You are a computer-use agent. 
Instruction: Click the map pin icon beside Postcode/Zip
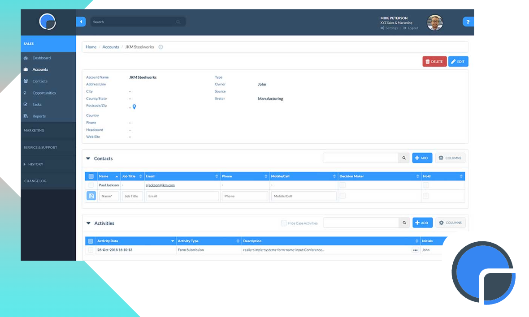point(134,107)
